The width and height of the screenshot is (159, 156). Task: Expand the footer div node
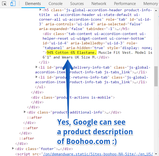point(13,148)
